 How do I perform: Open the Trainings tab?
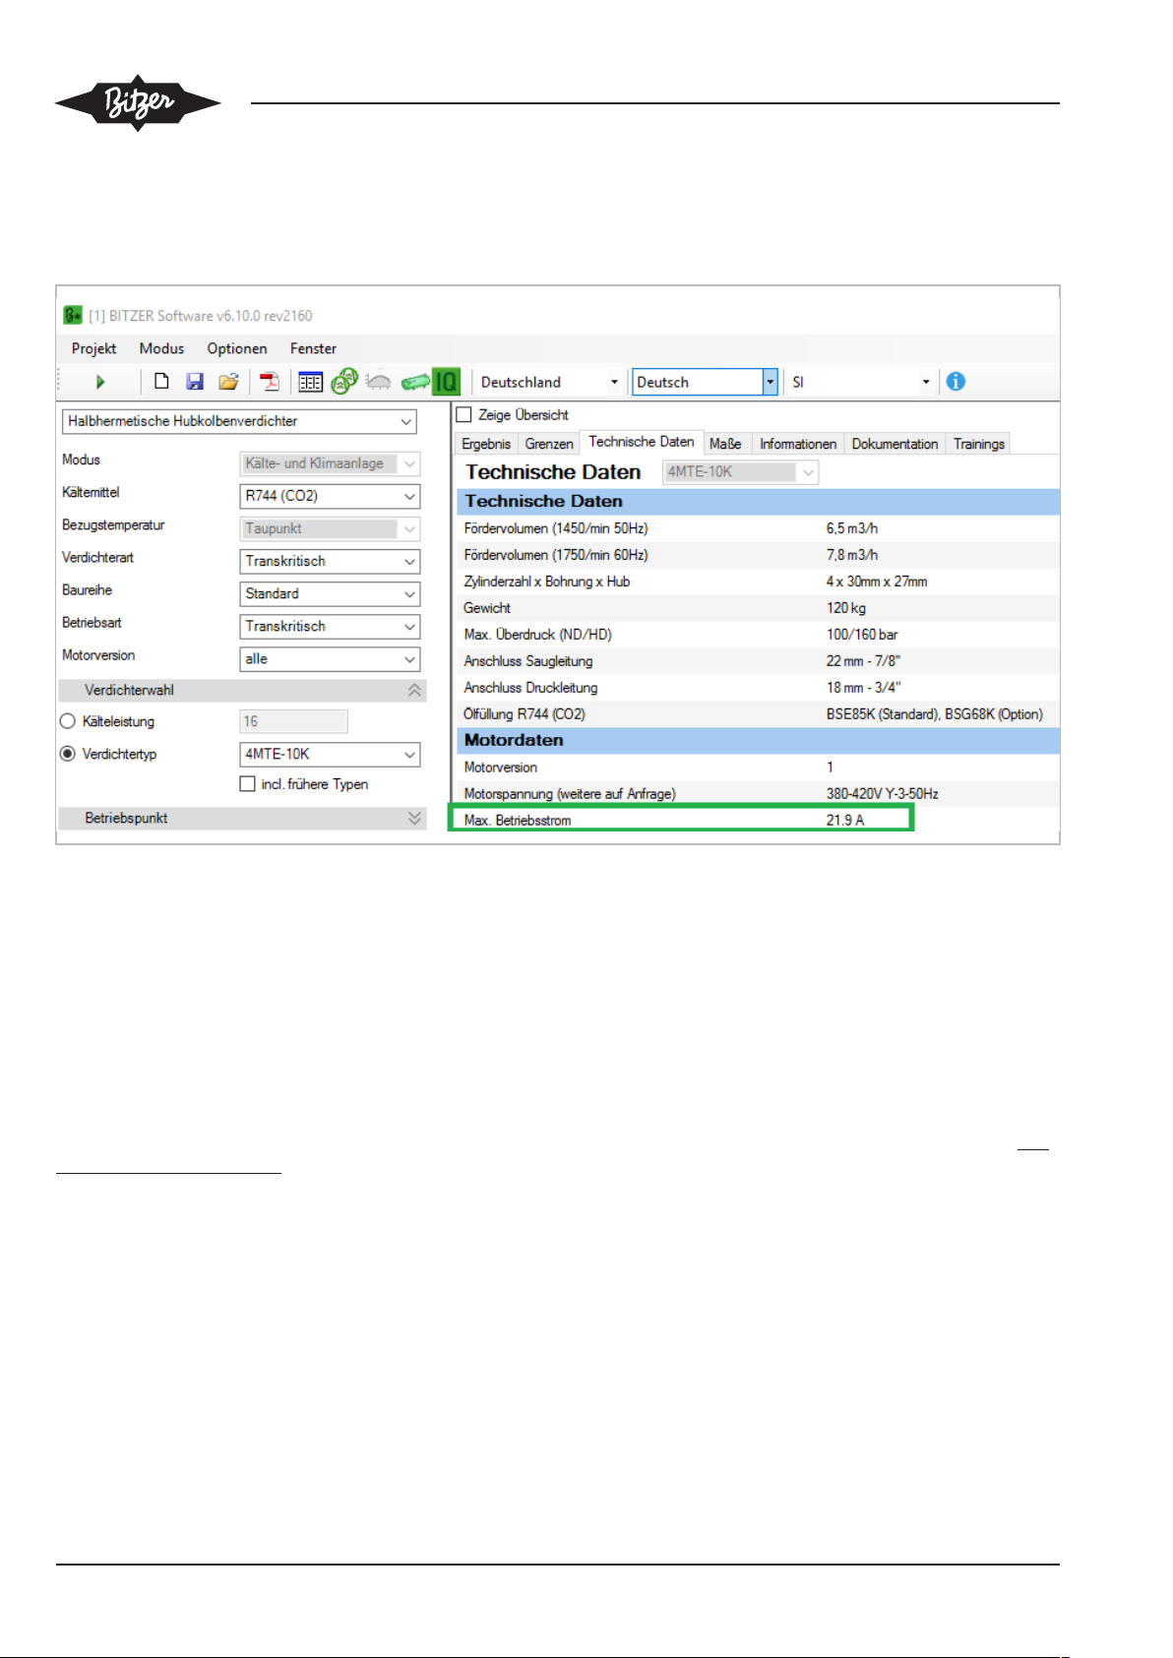coord(979,444)
